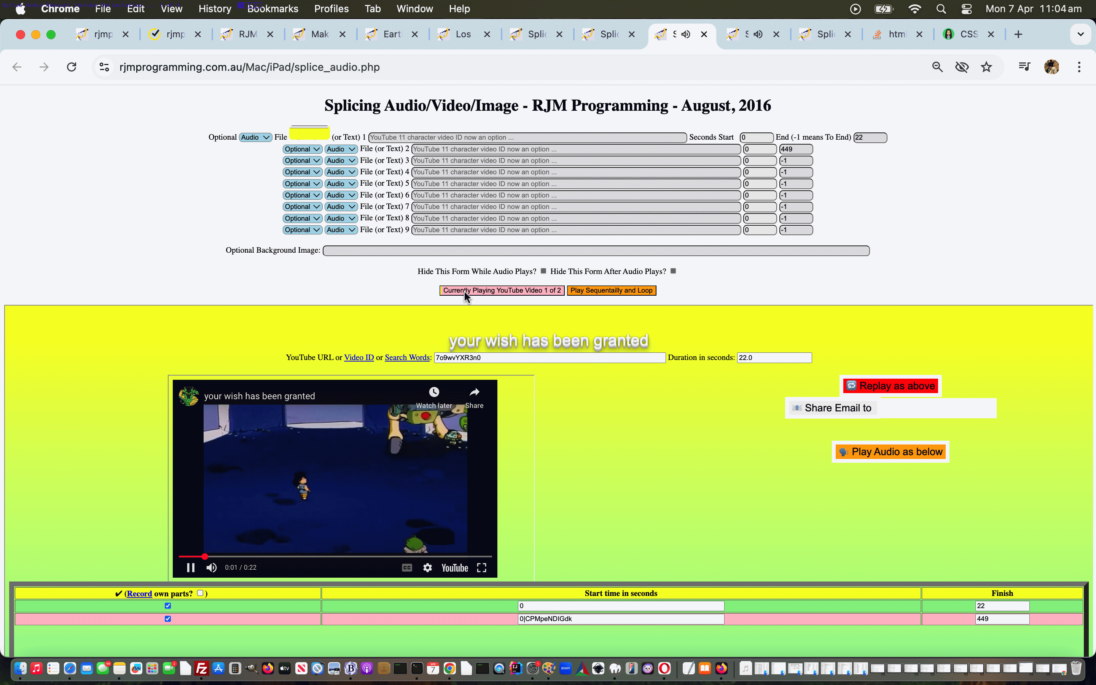Open YouTube player settings gear
The image size is (1096, 685).
pyautogui.click(x=427, y=568)
